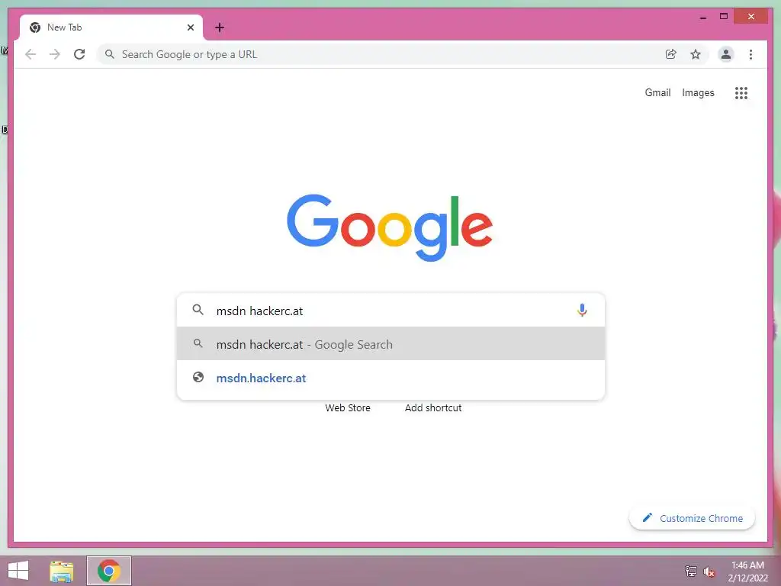Image resolution: width=781 pixels, height=586 pixels.
Task: Open the Chrome profile avatar
Action: pos(726,54)
